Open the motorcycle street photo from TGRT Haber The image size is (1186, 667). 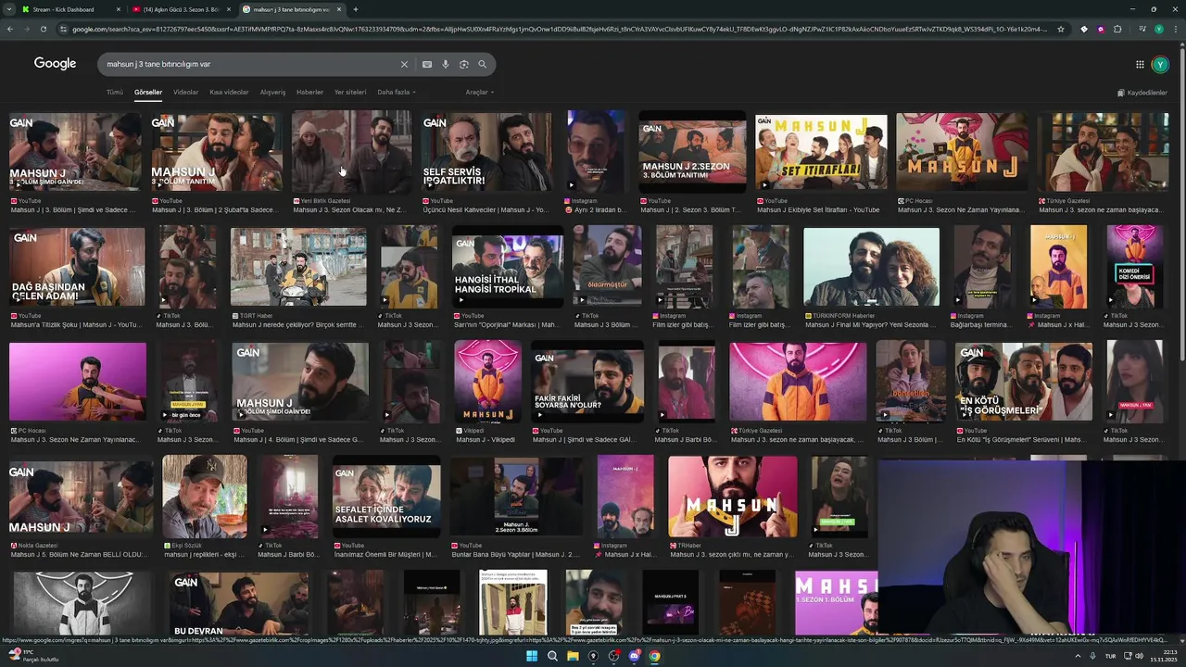(x=298, y=267)
